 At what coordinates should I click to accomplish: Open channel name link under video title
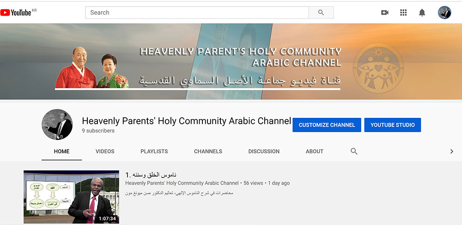coord(182,183)
